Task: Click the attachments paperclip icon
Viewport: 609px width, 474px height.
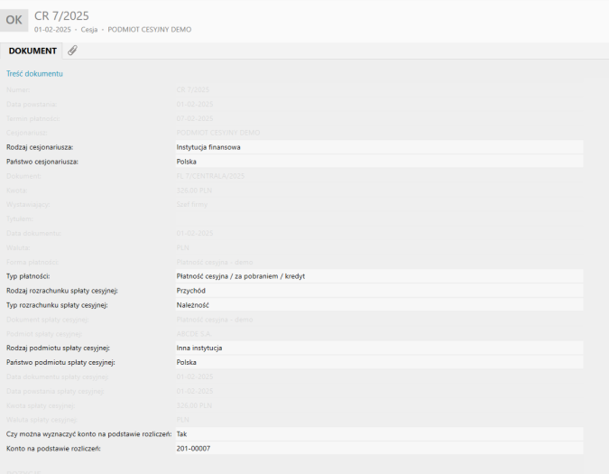Action: click(72, 51)
